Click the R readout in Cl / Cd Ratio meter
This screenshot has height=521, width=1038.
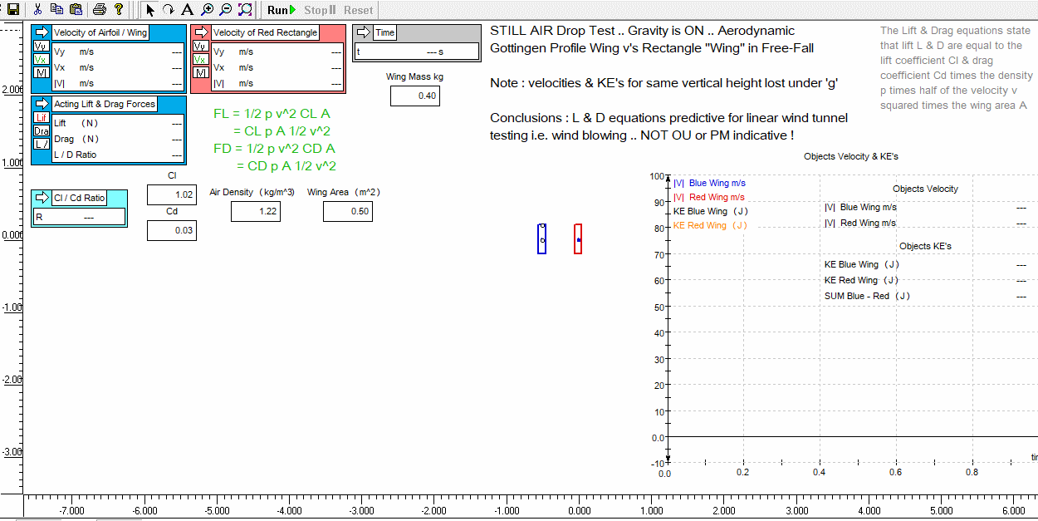(79, 217)
